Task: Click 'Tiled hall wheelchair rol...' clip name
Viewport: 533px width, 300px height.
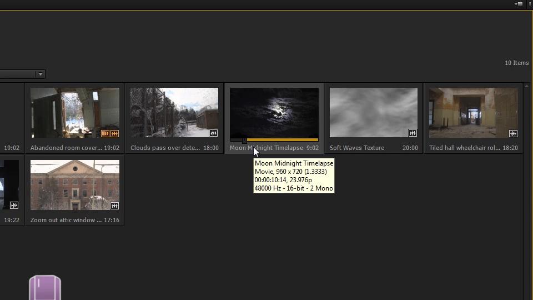Action: click(464, 148)
